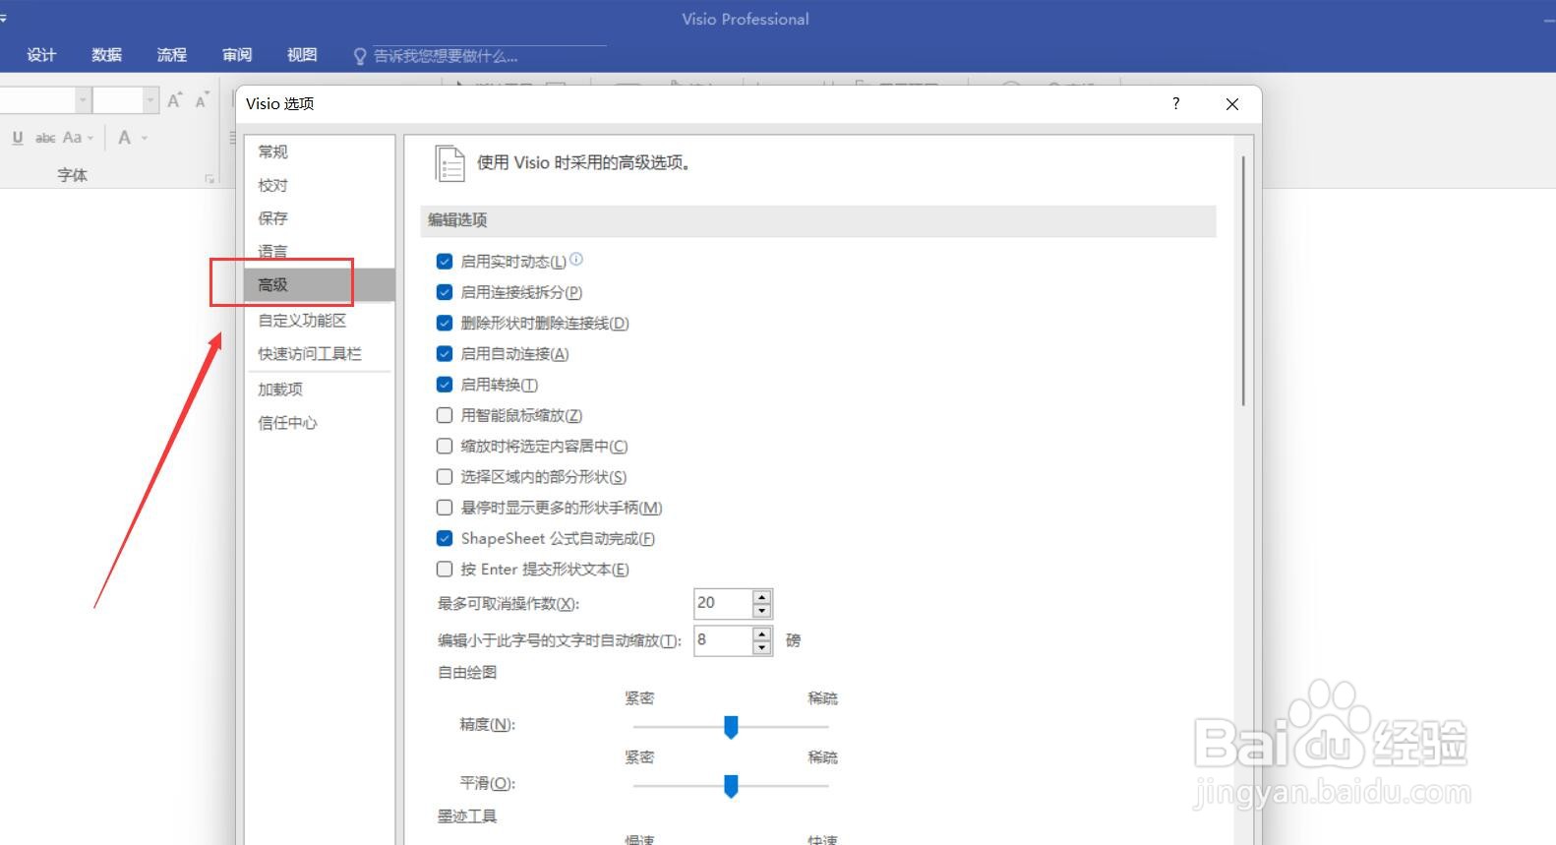Switch to the 审阅 ribbon tab
The image size is (1556, 845).
click(x=237, y=55)
